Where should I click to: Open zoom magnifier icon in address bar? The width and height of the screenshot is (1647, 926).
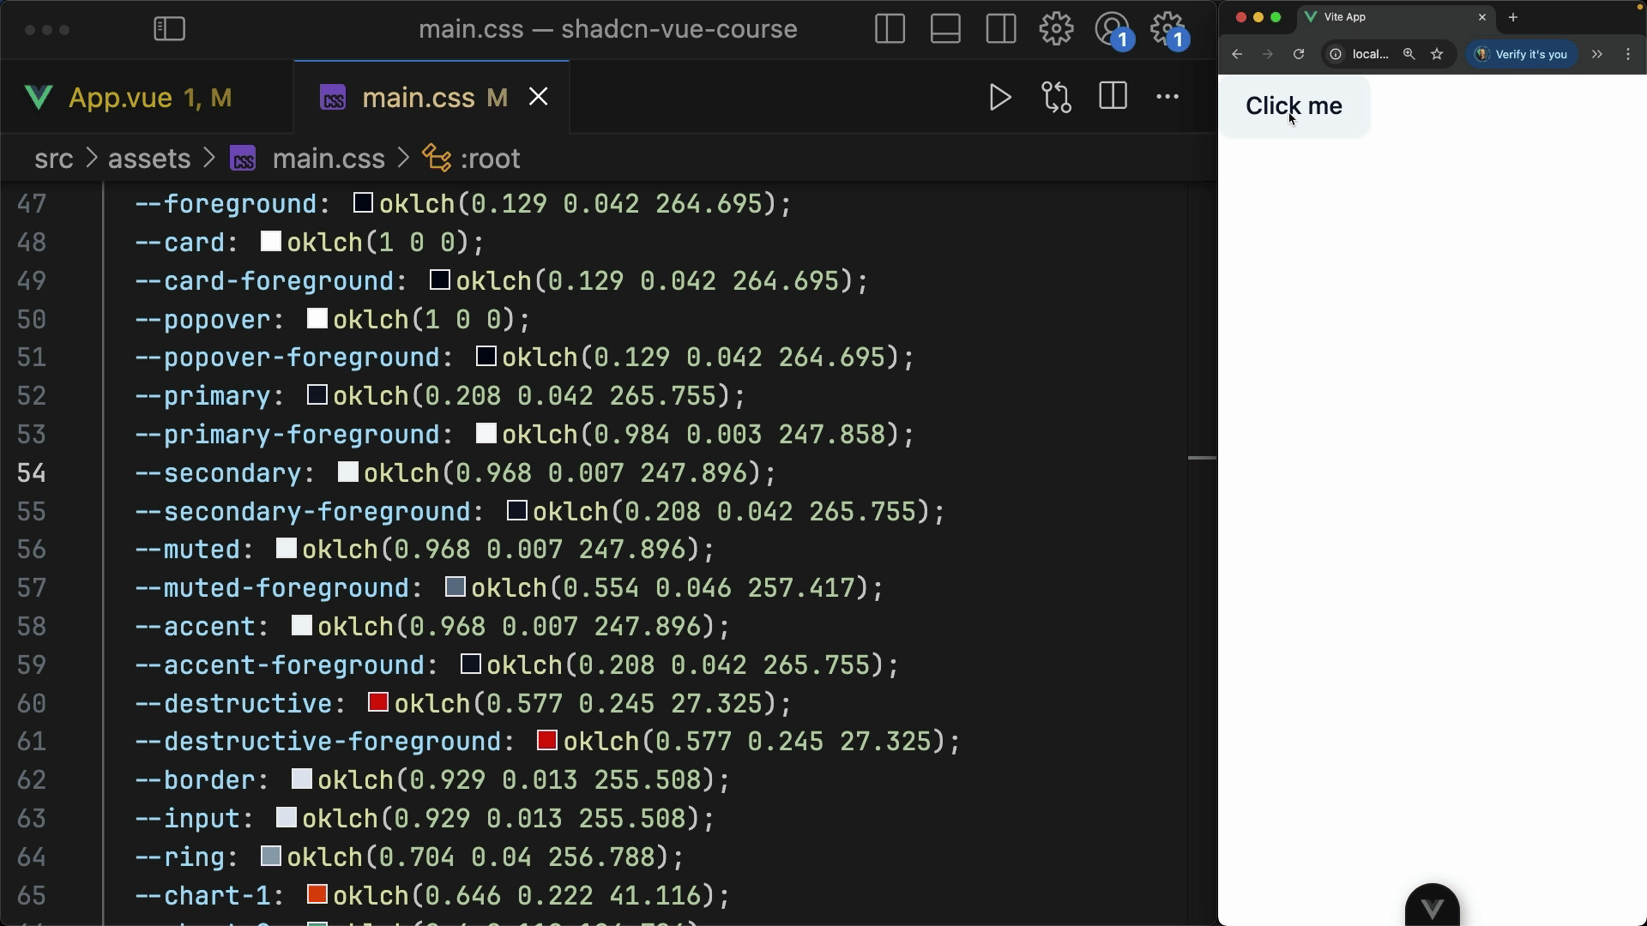[x=1409, y=54]
